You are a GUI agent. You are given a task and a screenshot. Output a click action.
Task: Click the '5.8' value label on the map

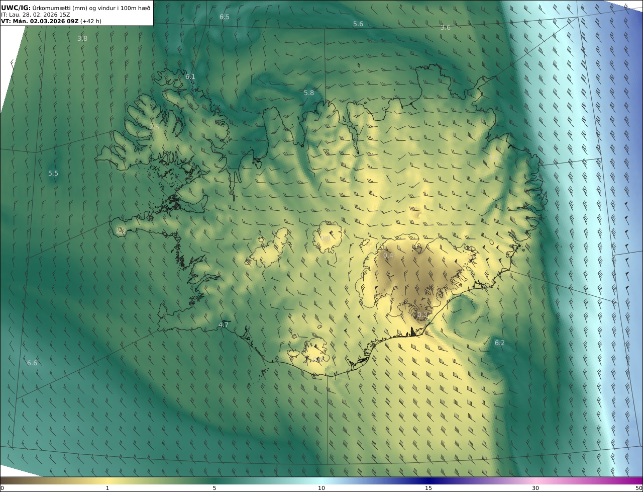coord(309,93)
